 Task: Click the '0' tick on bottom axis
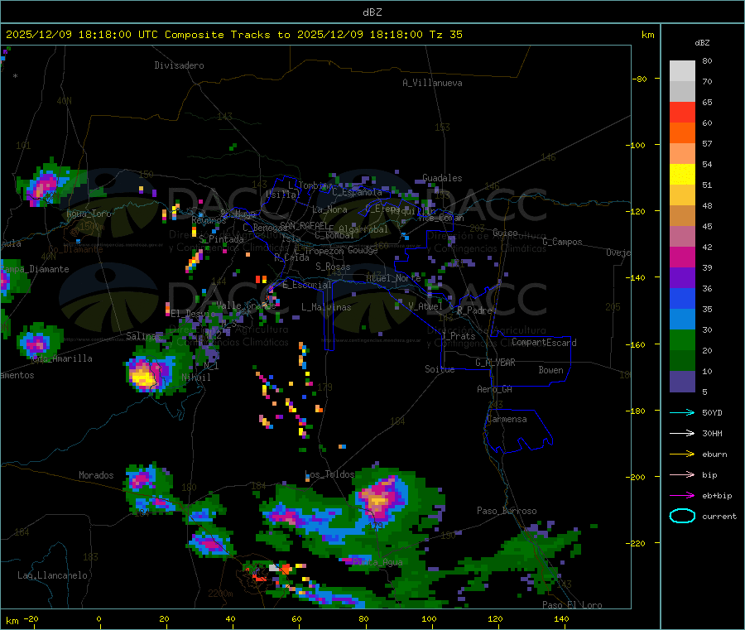click(99, 618)
